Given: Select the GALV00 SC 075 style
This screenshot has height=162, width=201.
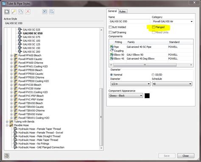Looking at the screenshot, I should [x=31, y=37].
